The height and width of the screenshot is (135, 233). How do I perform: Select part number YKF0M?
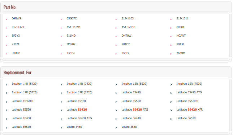(181, 53)
